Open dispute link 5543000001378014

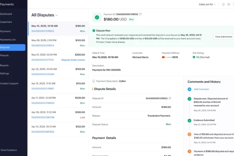(43, 46)
